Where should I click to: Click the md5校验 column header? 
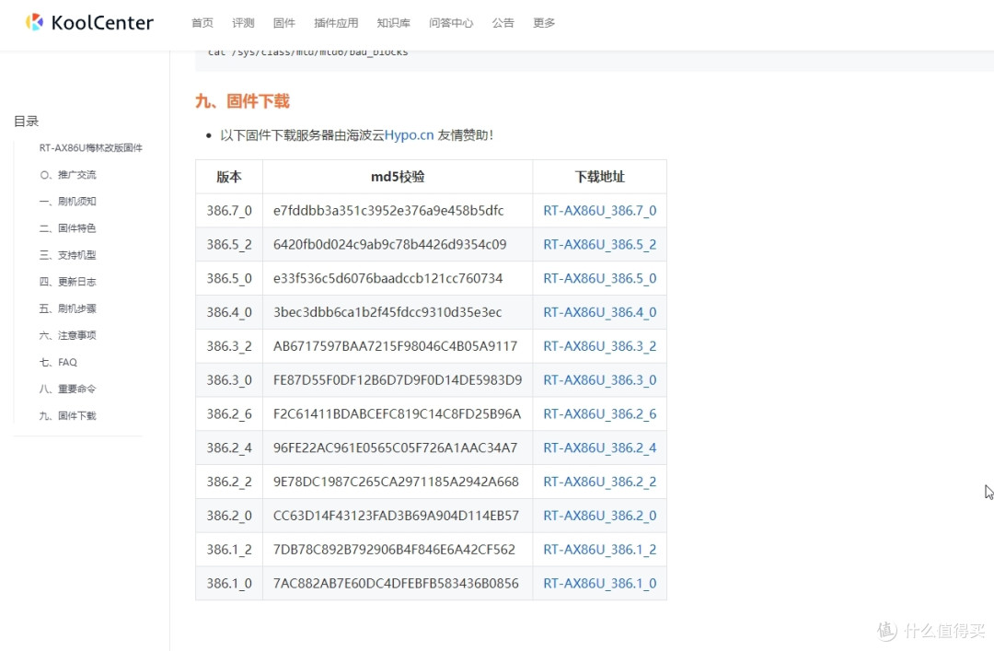pyautogui.click(x=398, y=177)
